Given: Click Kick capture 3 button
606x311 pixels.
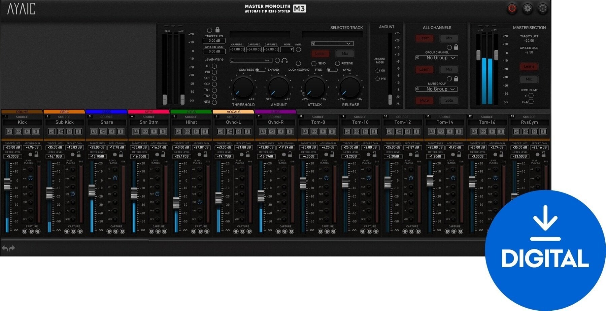Looking at the screenshot, I should (x=38, y=231).
